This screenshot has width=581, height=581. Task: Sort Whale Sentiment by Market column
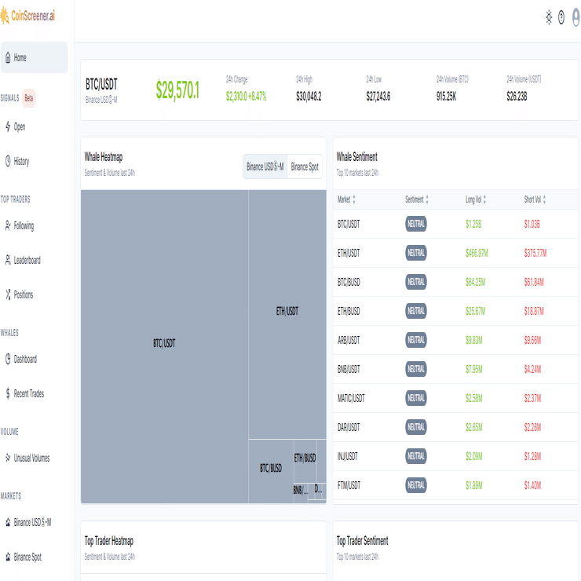[x=346, y=199]
